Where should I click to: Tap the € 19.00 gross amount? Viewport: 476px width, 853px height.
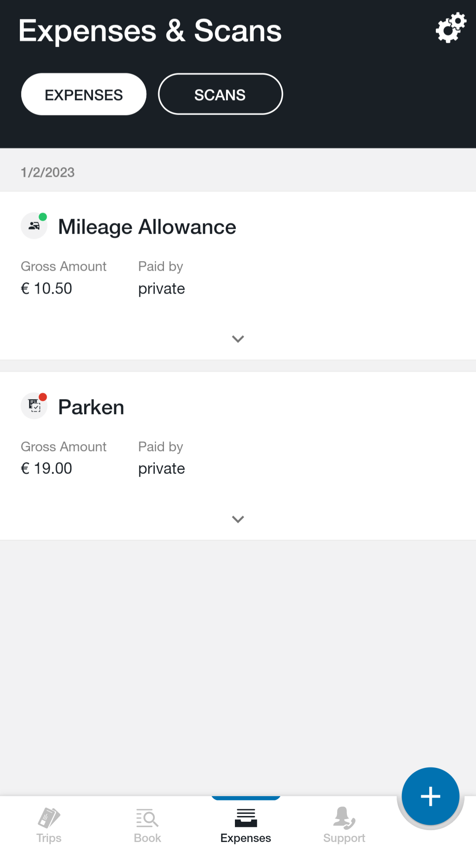pos(46,468)
